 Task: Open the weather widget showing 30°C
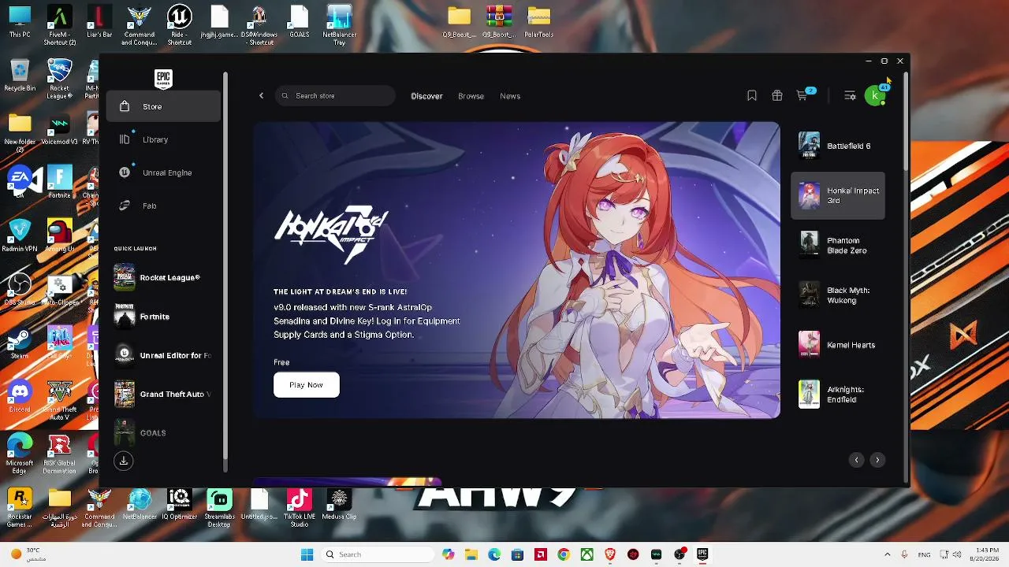(x=28, y=554)
